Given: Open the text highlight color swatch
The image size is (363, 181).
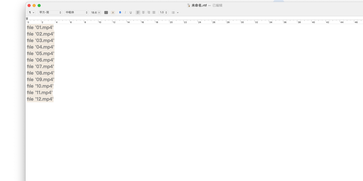Looking at the screenshot, I should pyautogui.click(x=113, y=13).
